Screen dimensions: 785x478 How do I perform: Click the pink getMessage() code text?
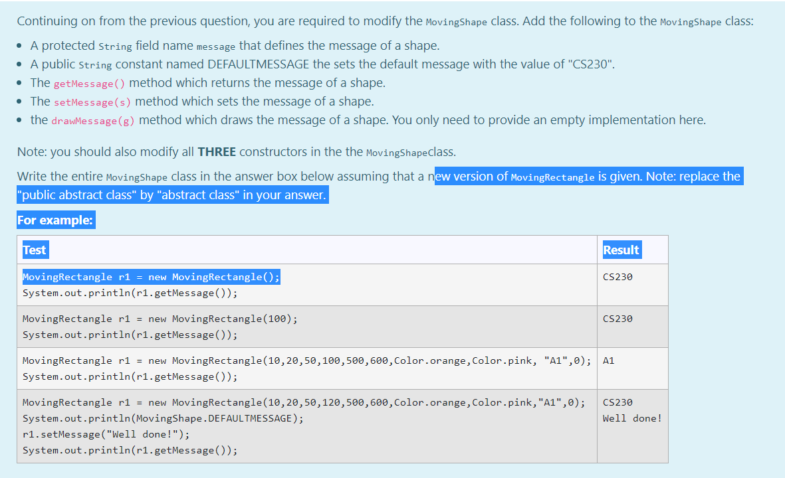click(x=89, y=84)
